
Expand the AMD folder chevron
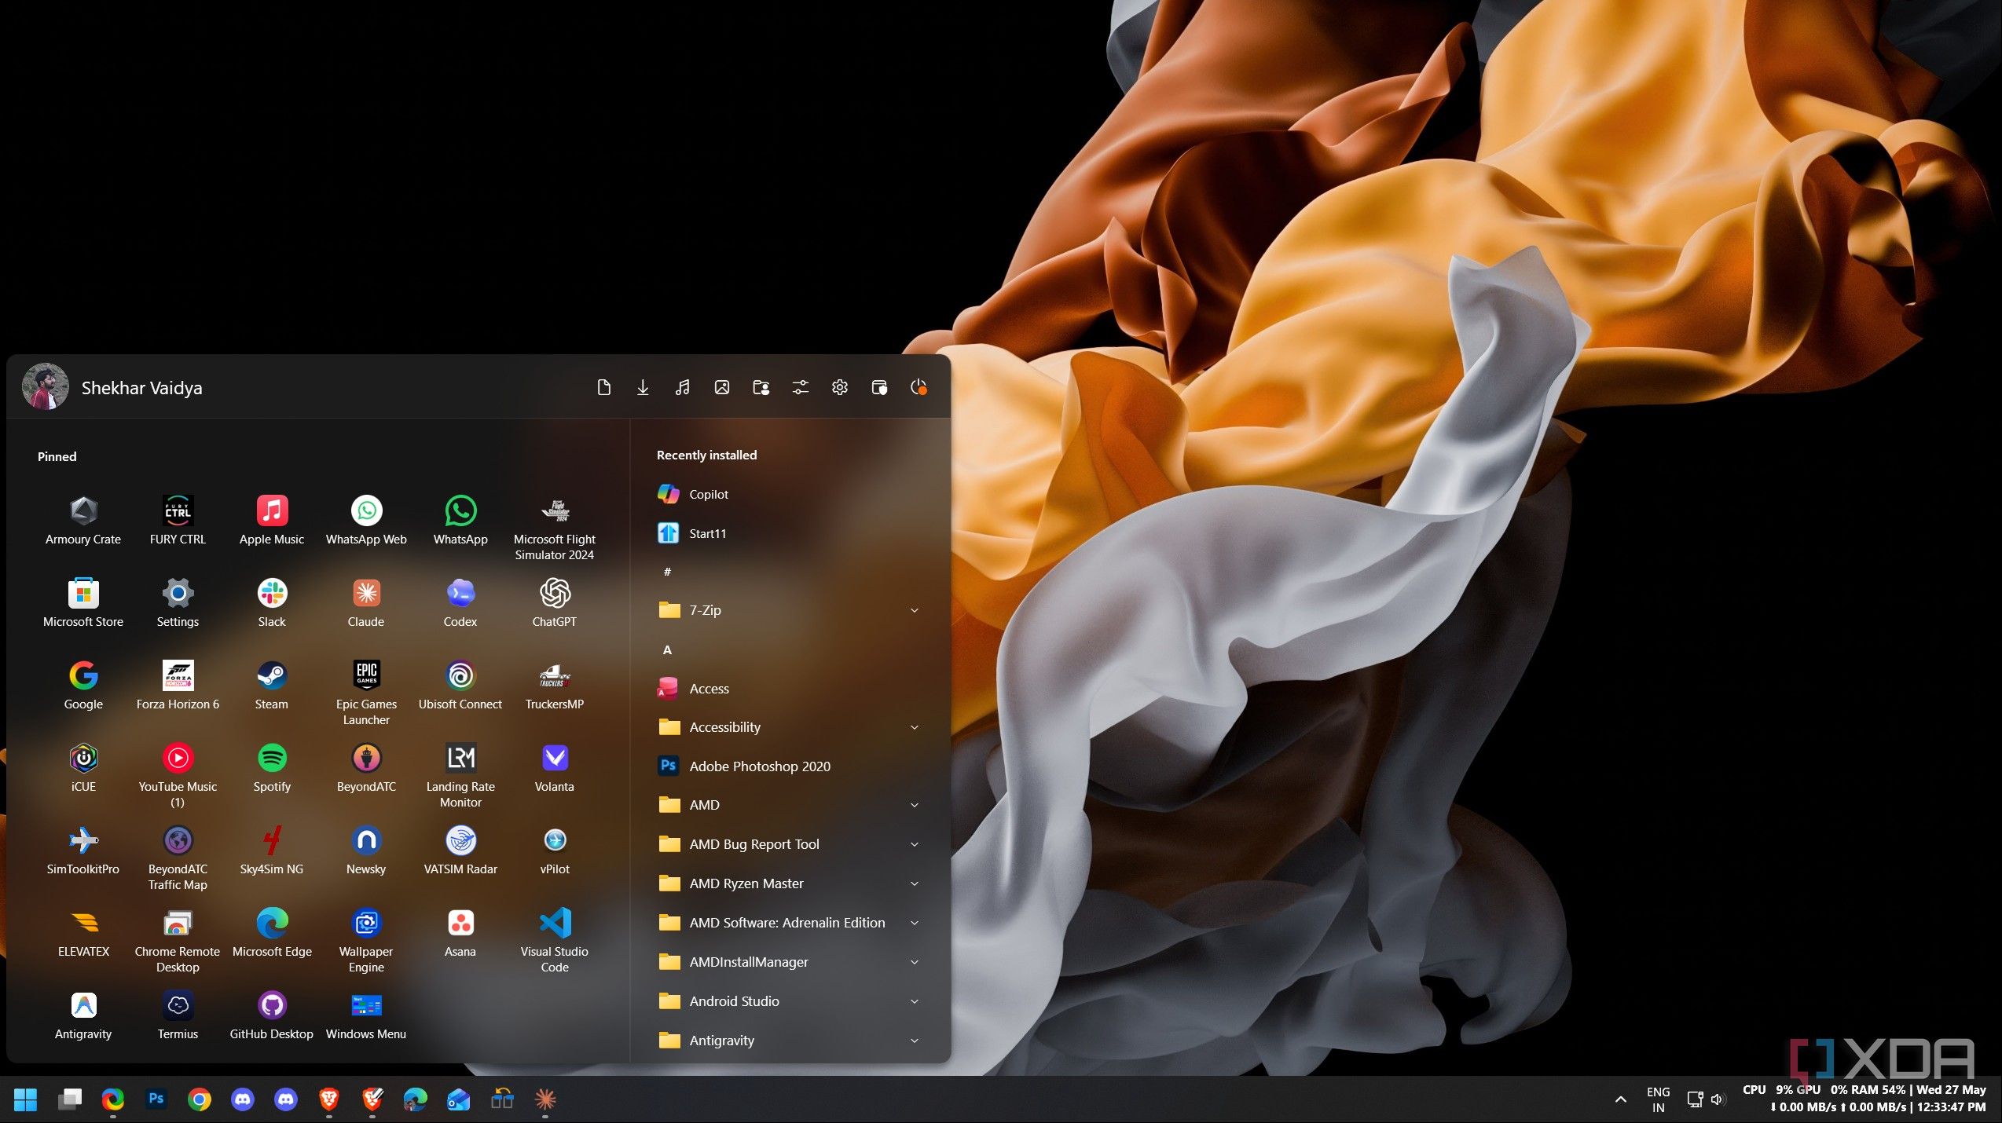pyautogui.click(x=915, y=805)
